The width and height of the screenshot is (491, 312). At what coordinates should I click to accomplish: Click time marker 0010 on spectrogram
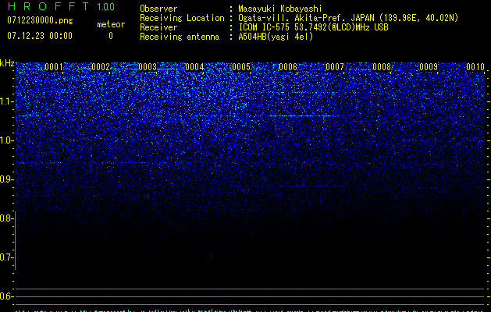(x=475, y=67)
